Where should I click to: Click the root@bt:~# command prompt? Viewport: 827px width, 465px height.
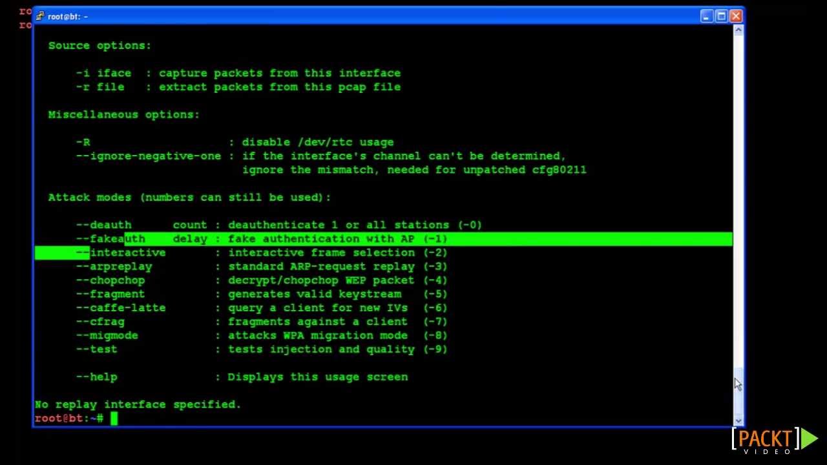[69, 418]
